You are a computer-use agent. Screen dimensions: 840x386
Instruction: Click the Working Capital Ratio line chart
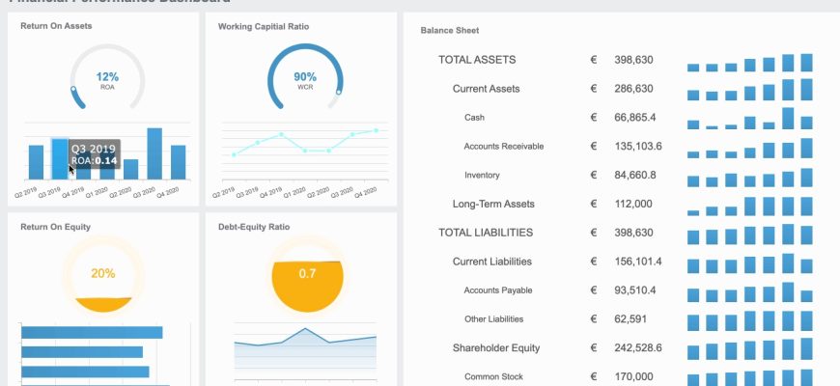(304, 143)
